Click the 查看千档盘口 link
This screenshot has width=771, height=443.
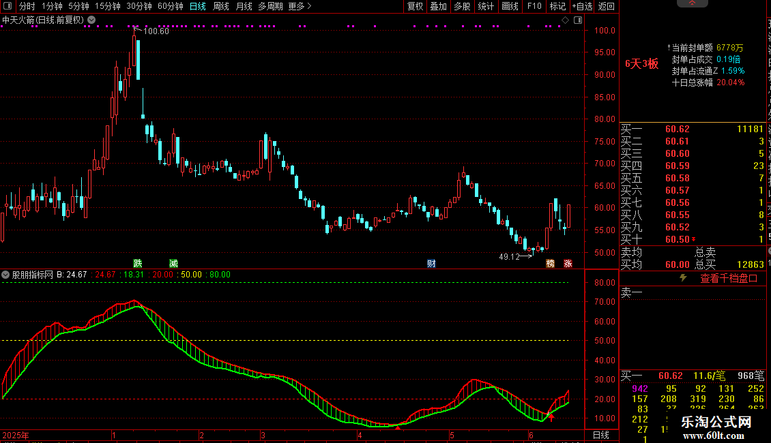coord(729,279)
